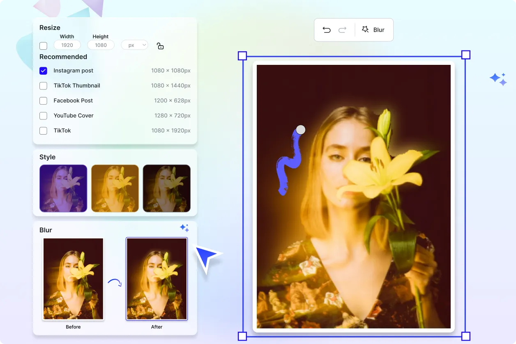Select the Blur tool in toolbar
This screenshot has width=516, height=344.
point(373,30)
